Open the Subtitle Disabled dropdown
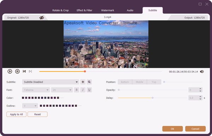 tap(51, 82)
